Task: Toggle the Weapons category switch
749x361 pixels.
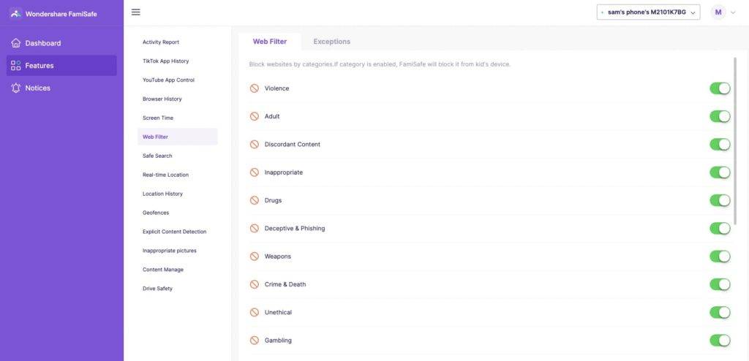Action: coord(720,256)
